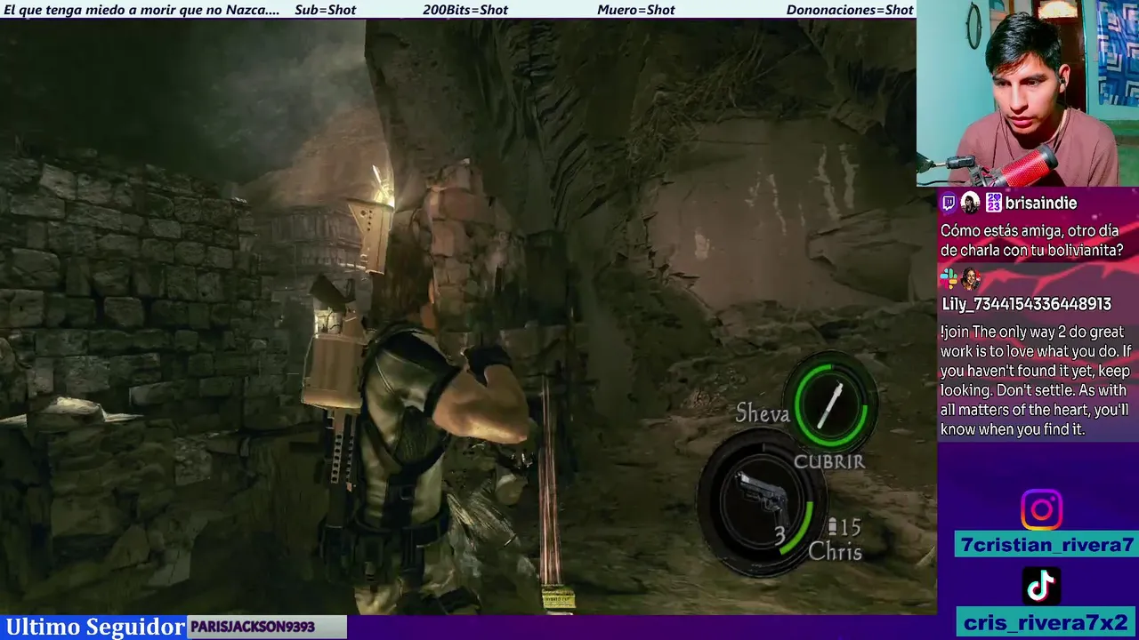Click the 'Cómo estás amiga' chat message
This screenshot has width=1139, height=640.
(x=1032, y=240)
